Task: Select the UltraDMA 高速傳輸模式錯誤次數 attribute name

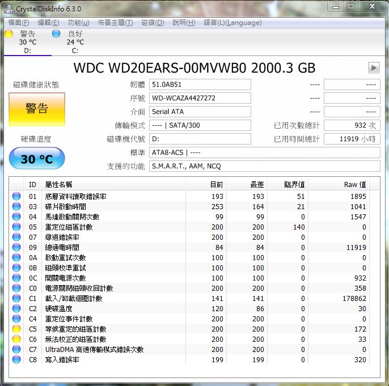Action: [94, 350]
